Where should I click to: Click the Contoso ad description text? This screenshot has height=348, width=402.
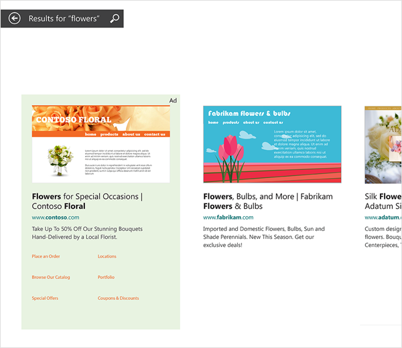tap(87, 233)
